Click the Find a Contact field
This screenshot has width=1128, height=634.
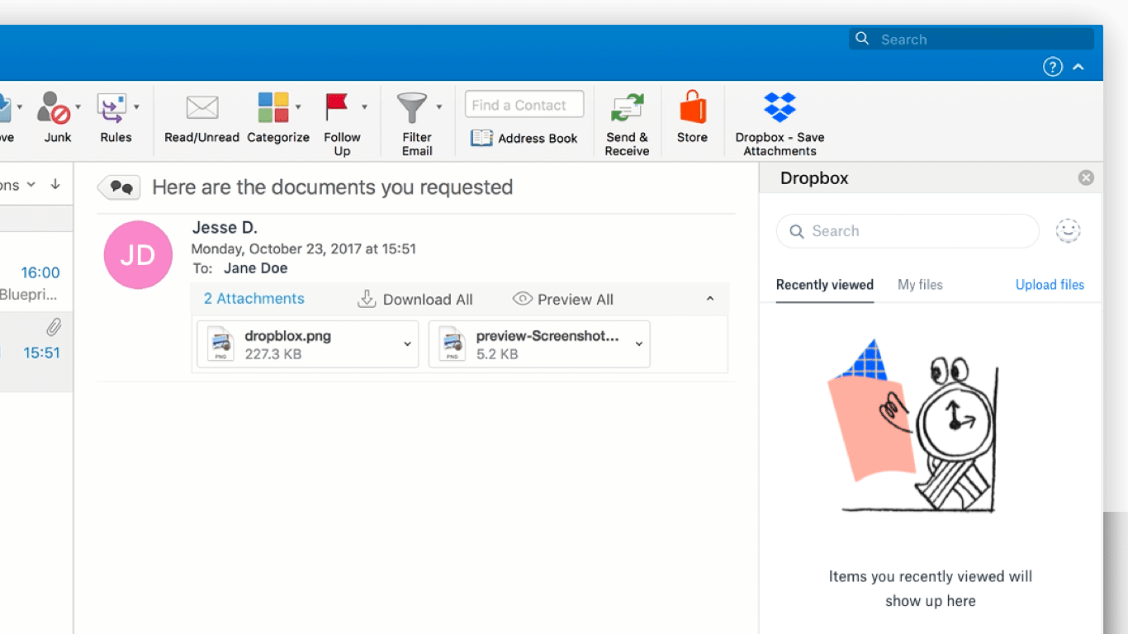pos(524,105)
